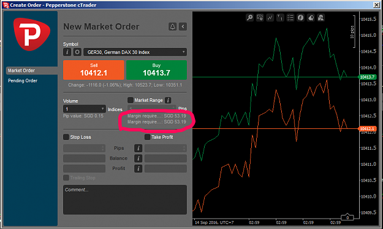Show info for the Balance row
Screen dimensions: 383x229
pyautogui.click(x=138, y=158)
